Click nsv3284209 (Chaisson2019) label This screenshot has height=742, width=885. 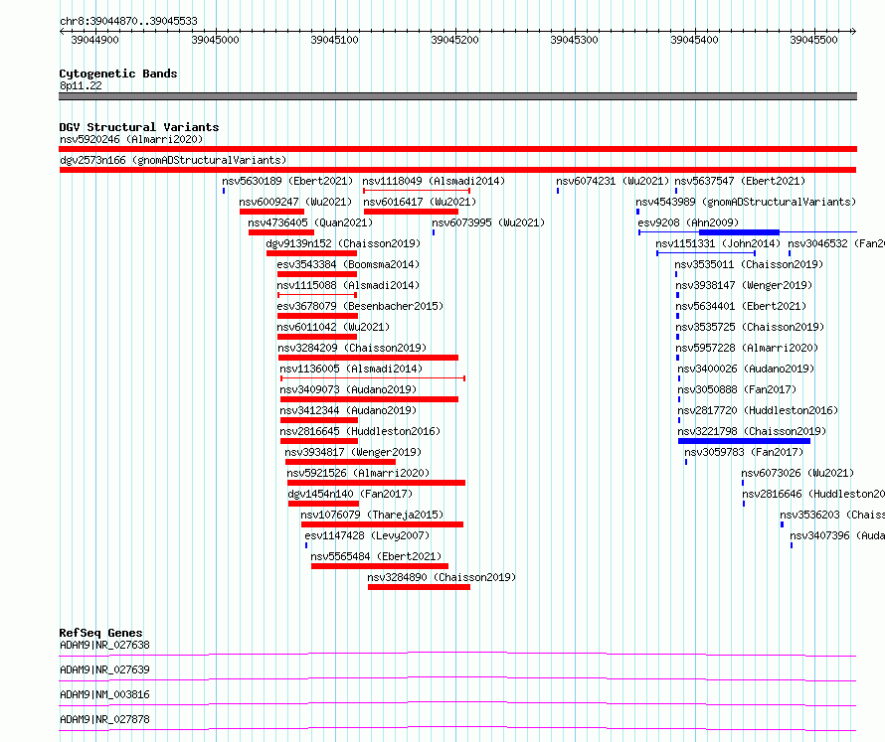[352, 348]
